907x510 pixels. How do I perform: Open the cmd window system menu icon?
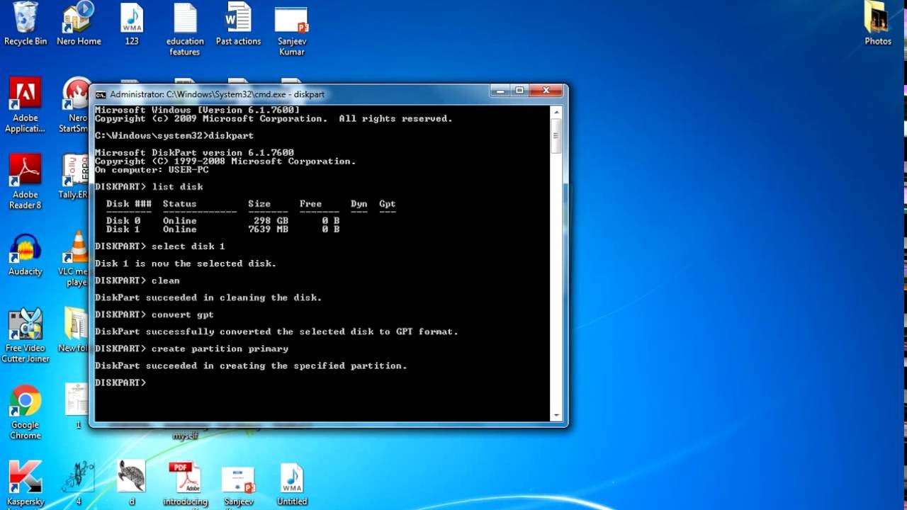click(x=101, y=94)
